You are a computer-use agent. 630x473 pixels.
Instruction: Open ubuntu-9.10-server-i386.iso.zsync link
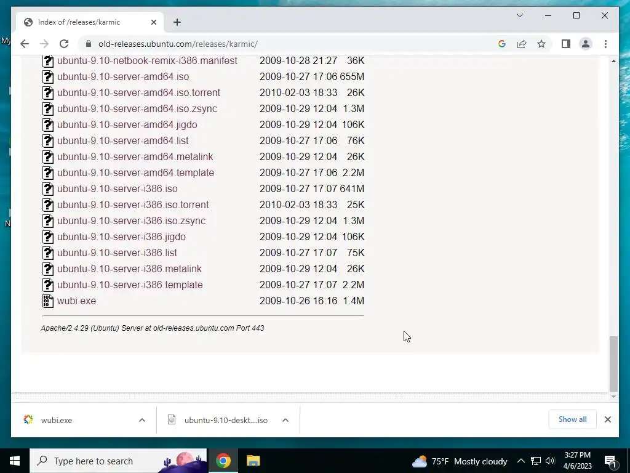(131, 221)
